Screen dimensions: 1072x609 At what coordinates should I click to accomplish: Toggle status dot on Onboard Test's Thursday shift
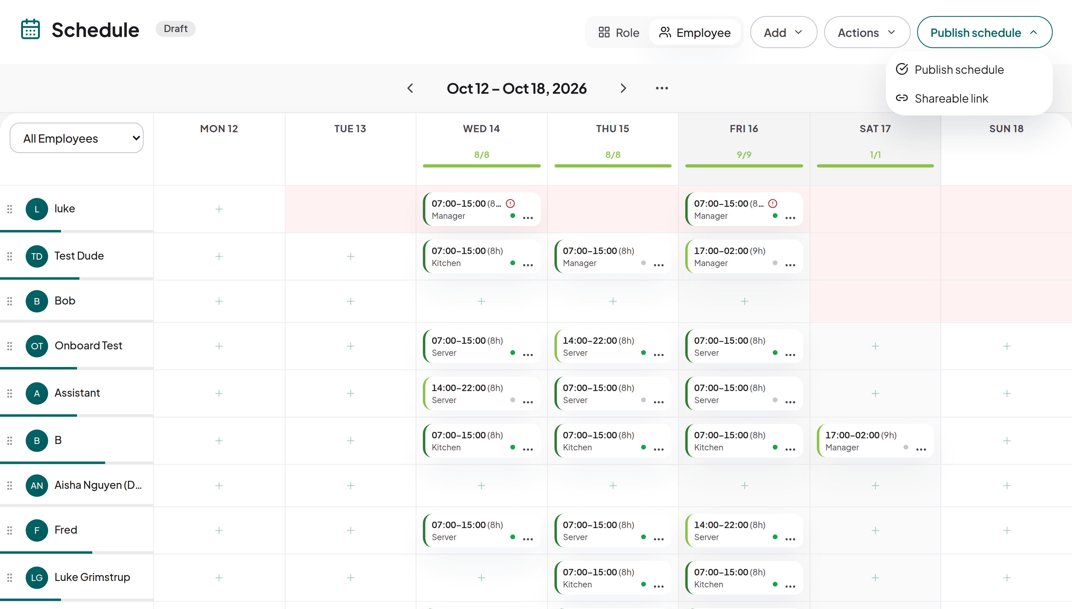[644, 353]
